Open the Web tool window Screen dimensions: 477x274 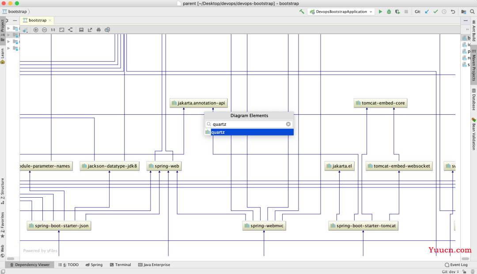(3, 251)
